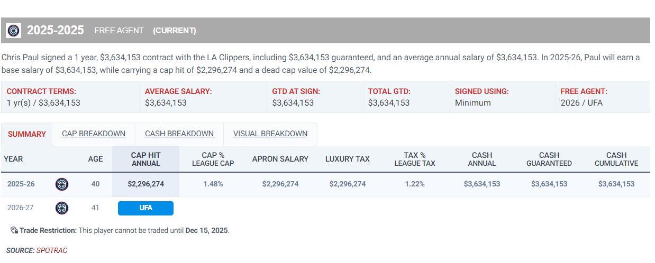This screenshot has width=655, height=263.
Task: Click the 2025-2025 contract header title
Action: (x=56, y=31)
